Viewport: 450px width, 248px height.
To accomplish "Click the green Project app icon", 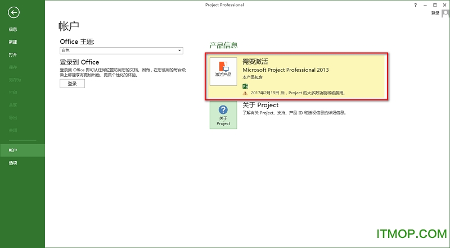I will pyautogui.click(x=245, y=86).
